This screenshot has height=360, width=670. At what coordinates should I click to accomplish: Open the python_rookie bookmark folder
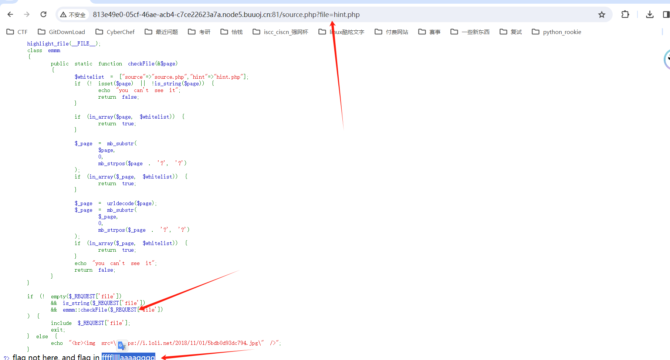(556, 32)
